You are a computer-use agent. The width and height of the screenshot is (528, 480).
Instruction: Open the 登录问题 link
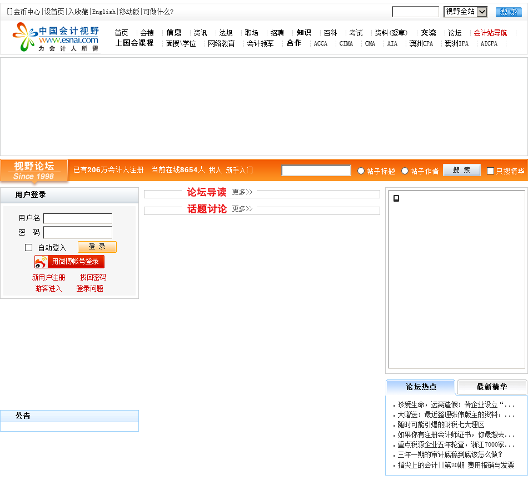[89, 288]
